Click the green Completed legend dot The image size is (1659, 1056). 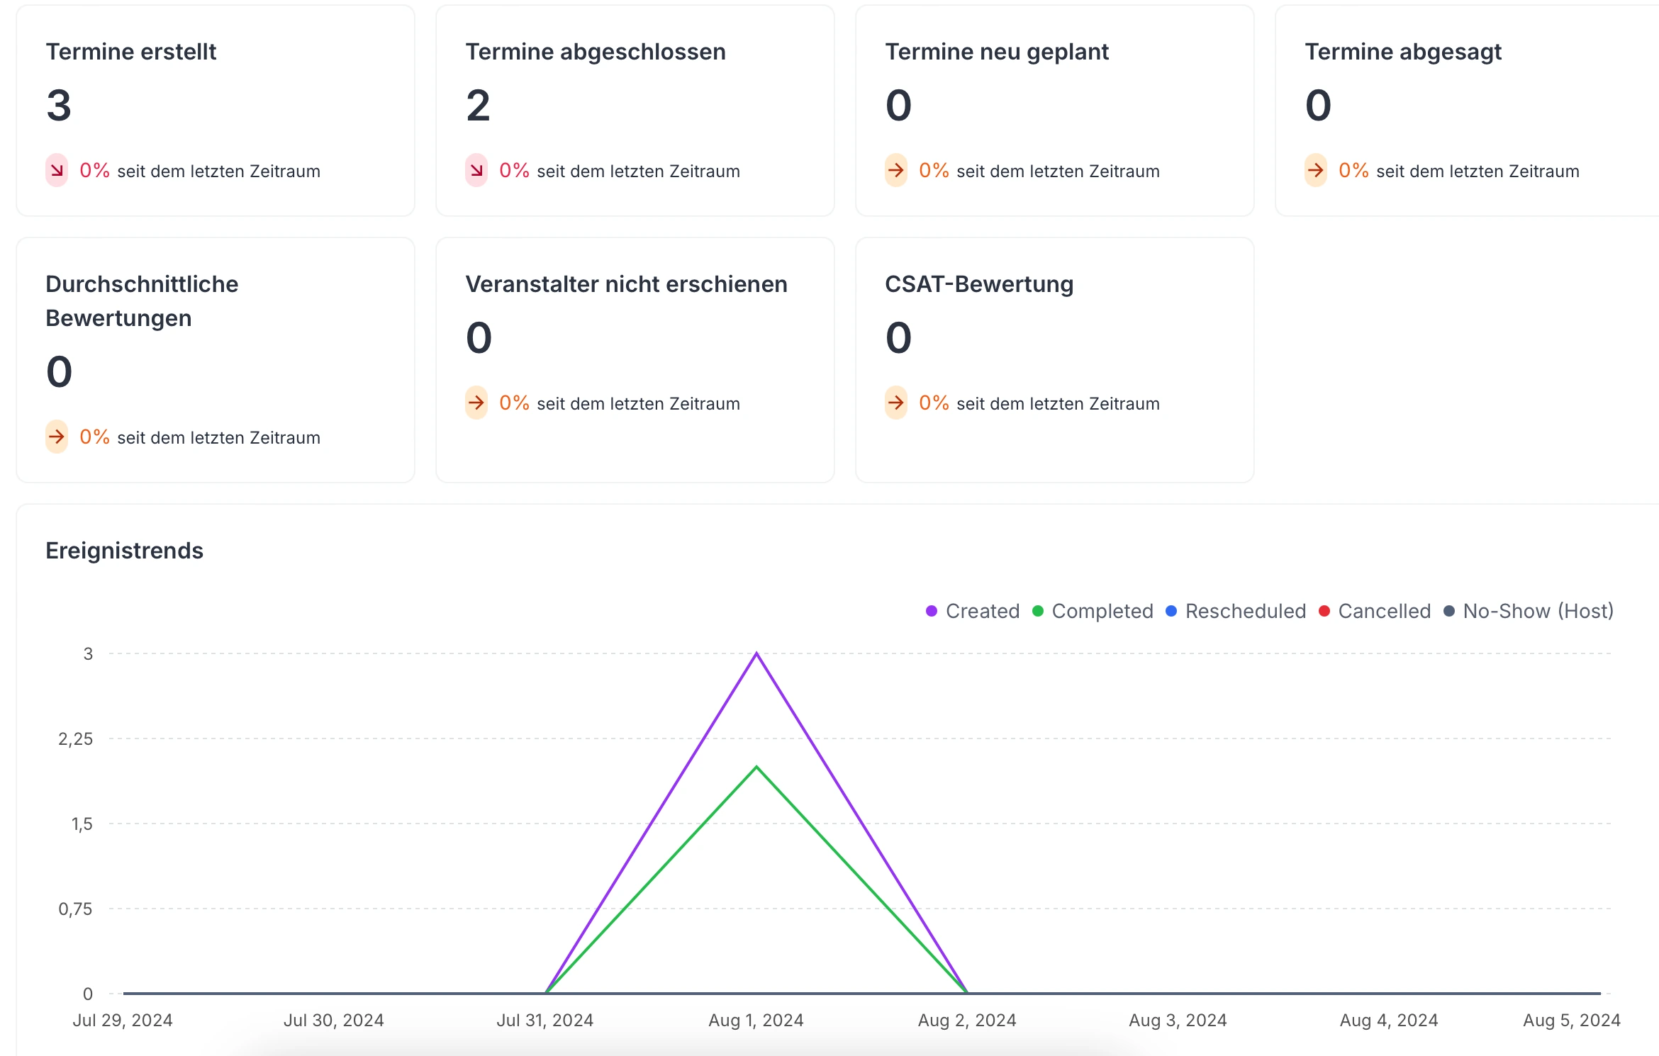1038,611
